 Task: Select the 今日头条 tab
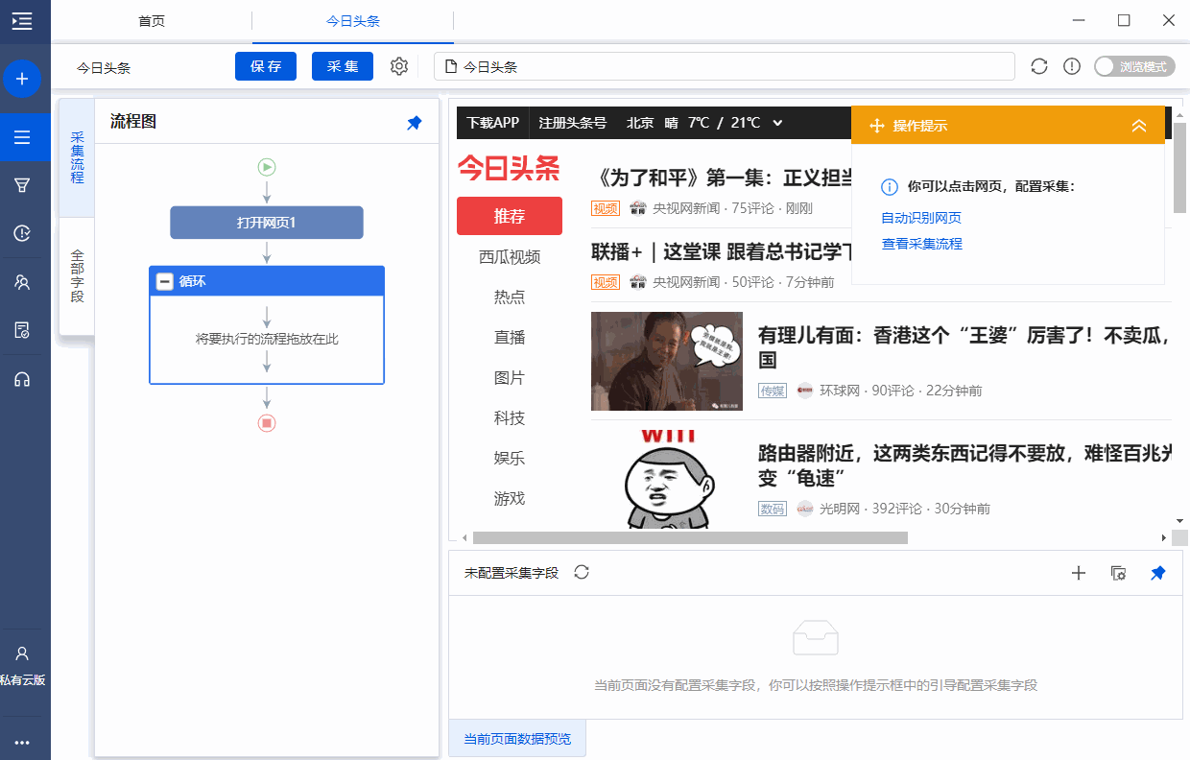tap(353, 20)
